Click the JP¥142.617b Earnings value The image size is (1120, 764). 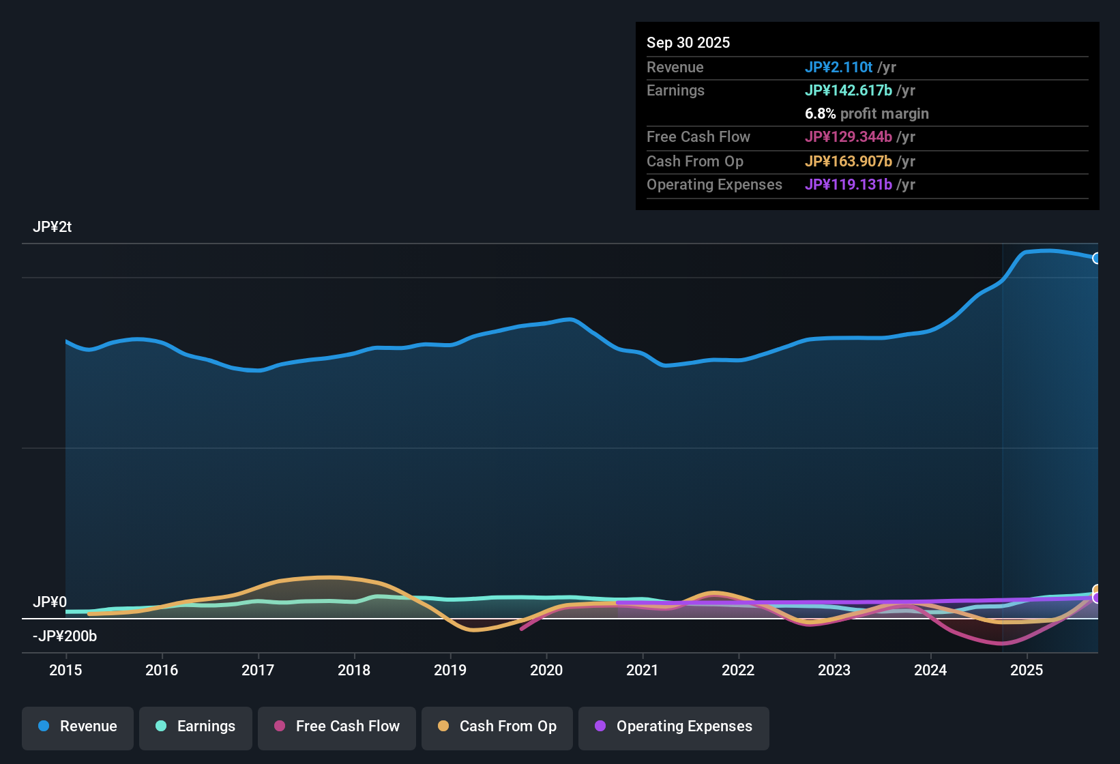tap(848, 90)
